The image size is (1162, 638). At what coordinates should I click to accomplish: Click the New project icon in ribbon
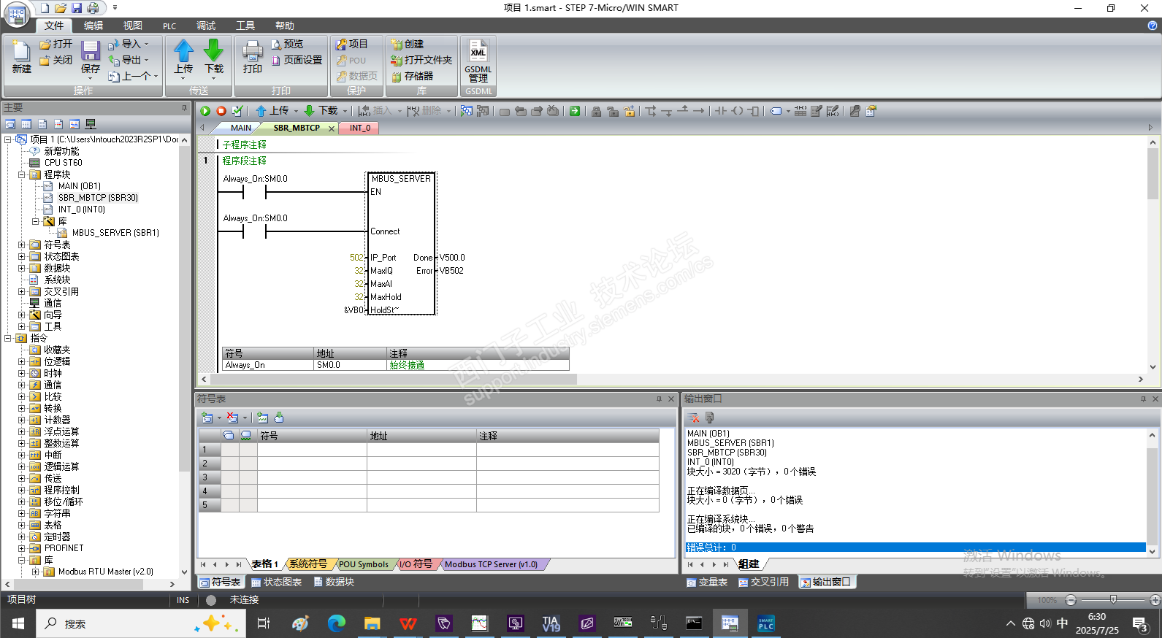21,52
